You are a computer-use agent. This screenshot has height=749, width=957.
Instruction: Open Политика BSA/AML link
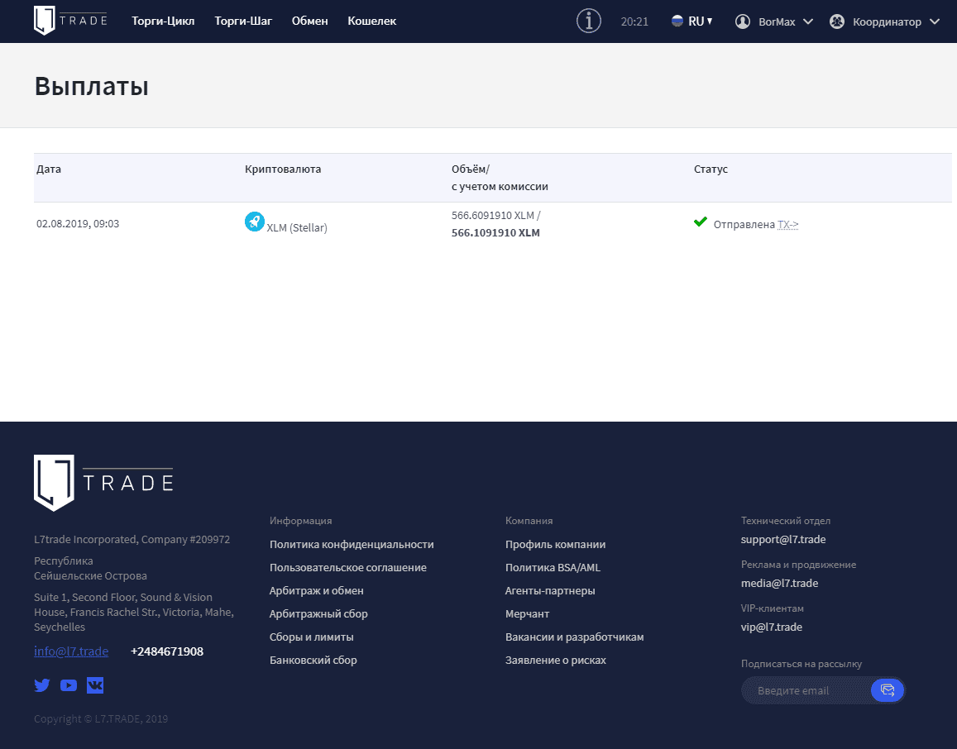(x=553, y=567)
